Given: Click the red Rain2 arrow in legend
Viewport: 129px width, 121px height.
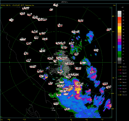Looking at the screenshot, I should click(x=120, y=70).
